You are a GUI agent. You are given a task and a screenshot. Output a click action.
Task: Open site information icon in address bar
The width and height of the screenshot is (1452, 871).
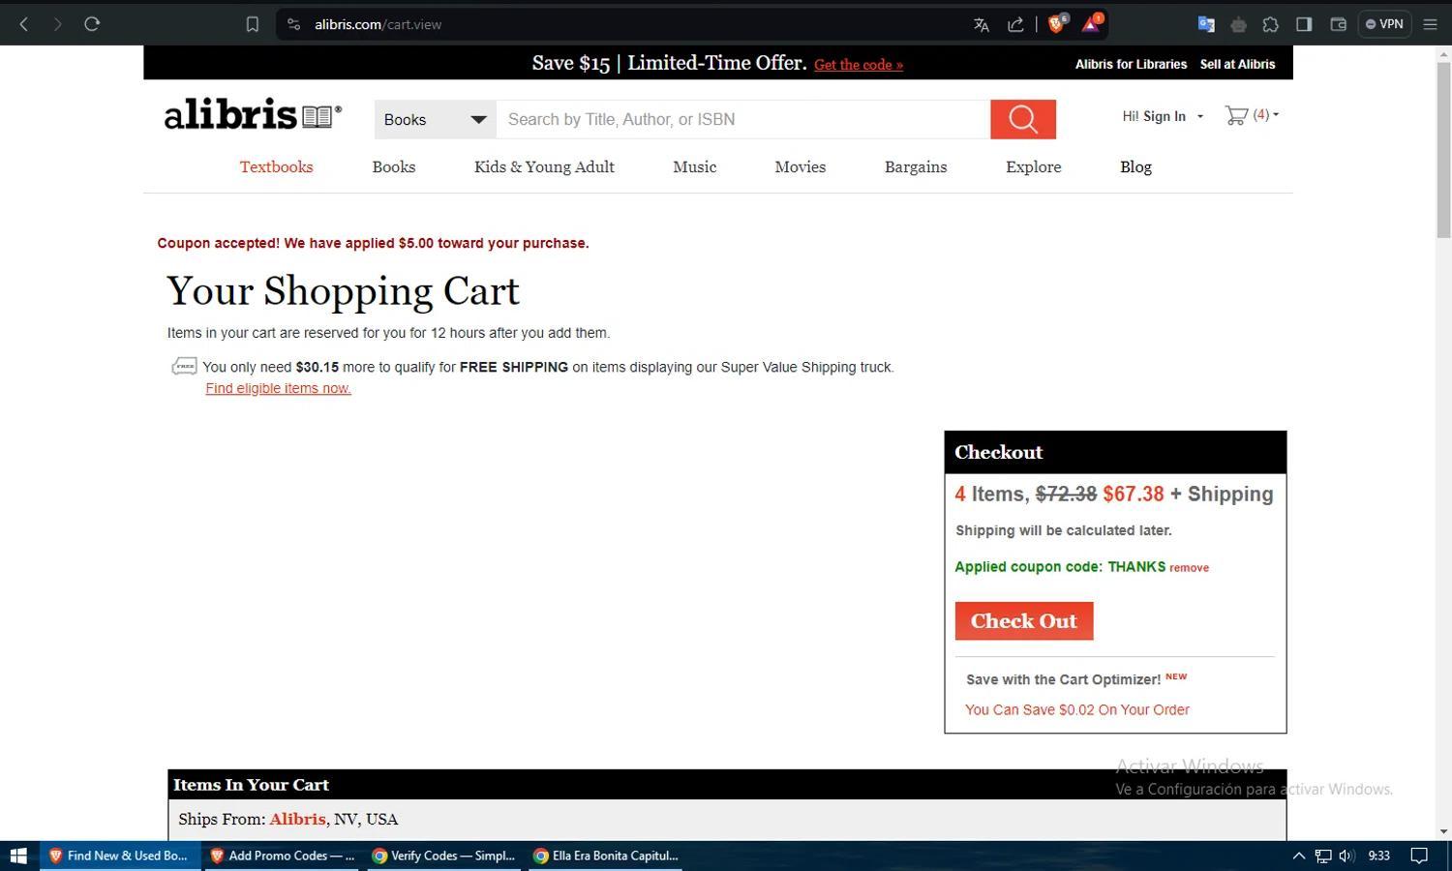tap(293, 24)
